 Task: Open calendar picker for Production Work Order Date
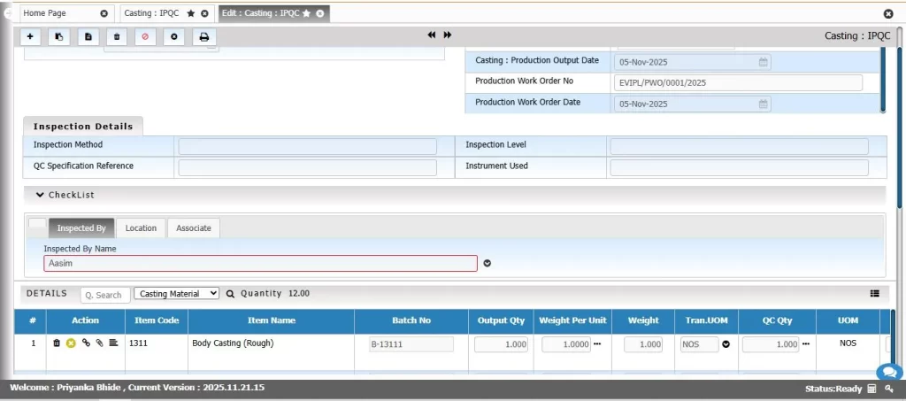[x=763, y=104]
